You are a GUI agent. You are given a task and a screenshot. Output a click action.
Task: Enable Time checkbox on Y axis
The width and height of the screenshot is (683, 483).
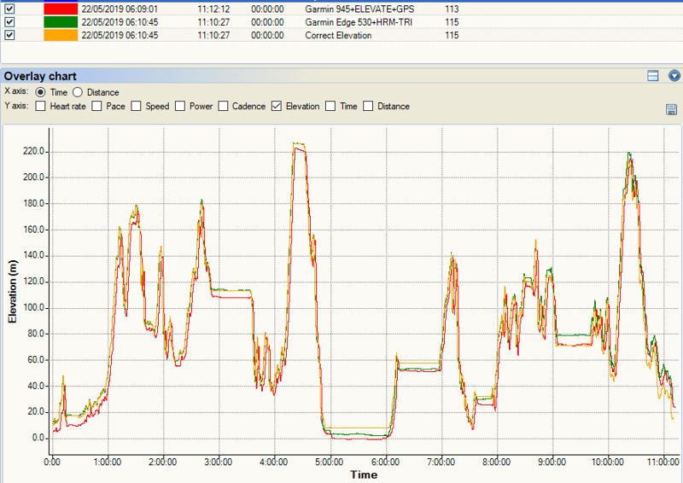[x=330, y=107]
